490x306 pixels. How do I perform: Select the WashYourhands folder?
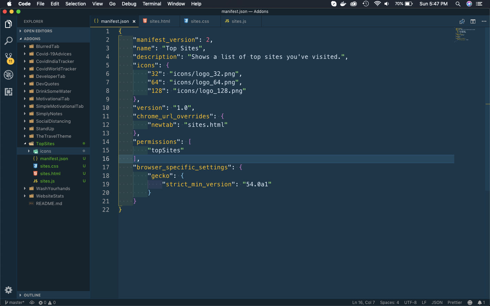point(53,189)
